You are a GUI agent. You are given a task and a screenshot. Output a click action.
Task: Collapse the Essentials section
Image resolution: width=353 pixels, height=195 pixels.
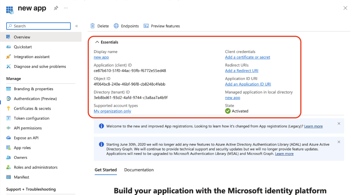click(97, 42)
